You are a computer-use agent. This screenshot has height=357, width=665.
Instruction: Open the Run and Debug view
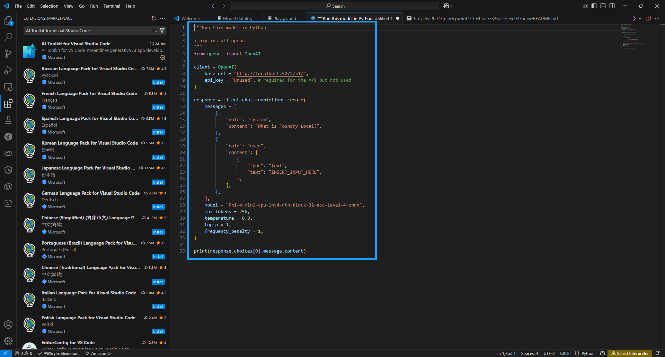[x=8, y=70]
